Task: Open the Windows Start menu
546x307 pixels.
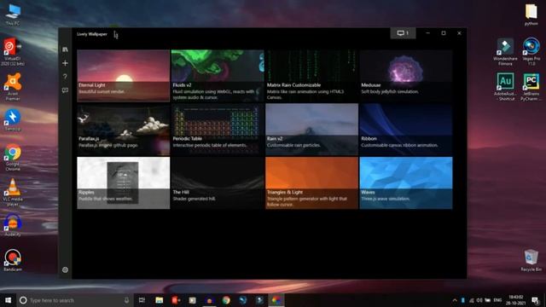Action: 8,300
